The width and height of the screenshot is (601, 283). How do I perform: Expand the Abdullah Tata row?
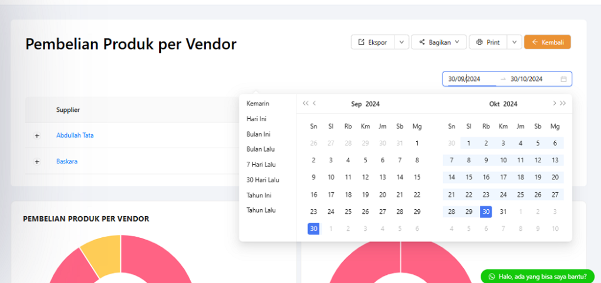(x=37, y=135)
